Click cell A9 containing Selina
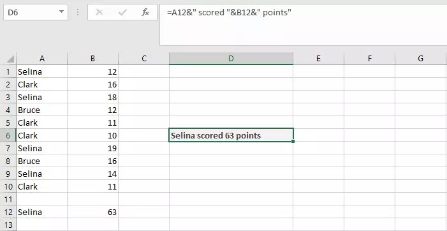Image resolution: width=447 pixels, height=231 pixels. coord(42,174)
